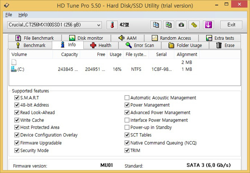Toggle the 48-bit Address checkbox

point(17,105)
